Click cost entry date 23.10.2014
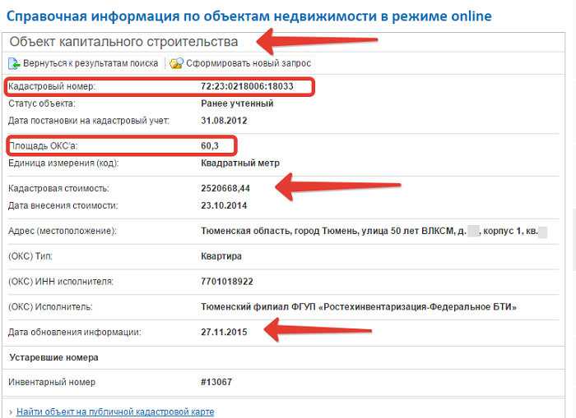 [224, 206]
